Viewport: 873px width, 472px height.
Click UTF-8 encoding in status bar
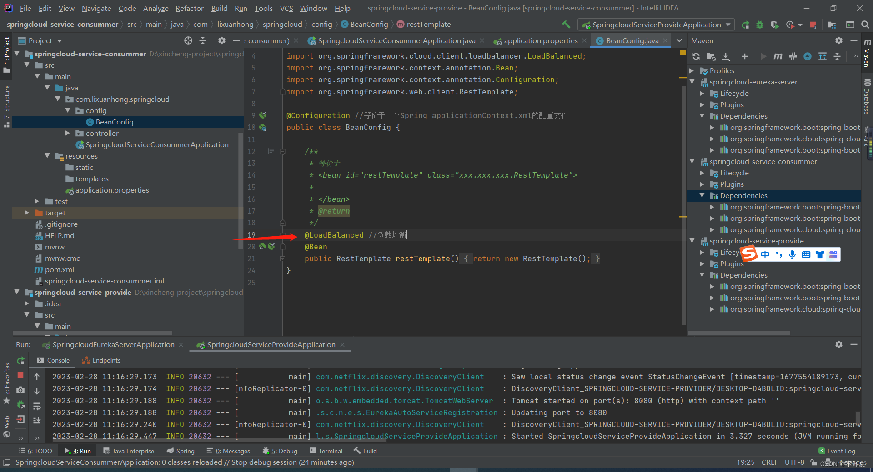tap(794, 462)
